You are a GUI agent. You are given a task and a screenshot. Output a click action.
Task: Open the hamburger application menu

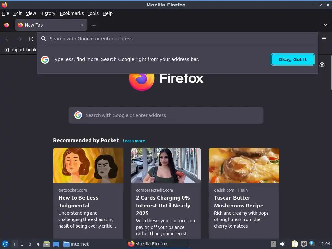click(x=324, y=39)
